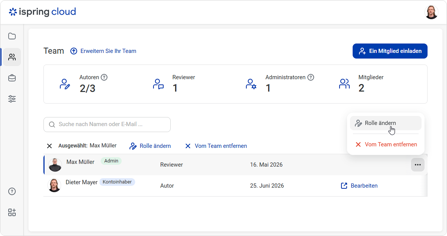
Task: Click the date 16. Mai 2026
Action: pyautogui.click(x=266, y=165)
